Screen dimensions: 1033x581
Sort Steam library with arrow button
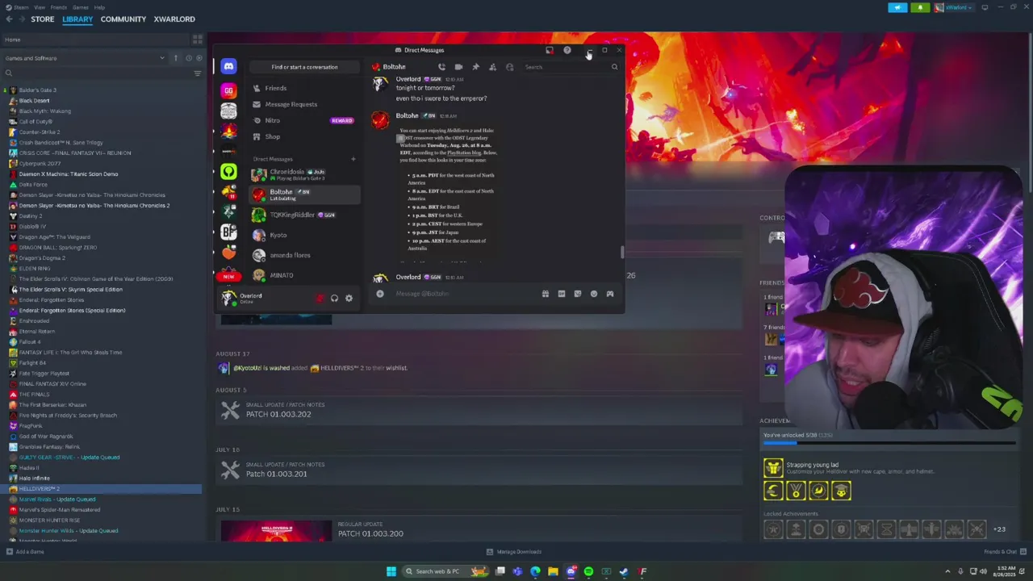[x=175, y=58]
